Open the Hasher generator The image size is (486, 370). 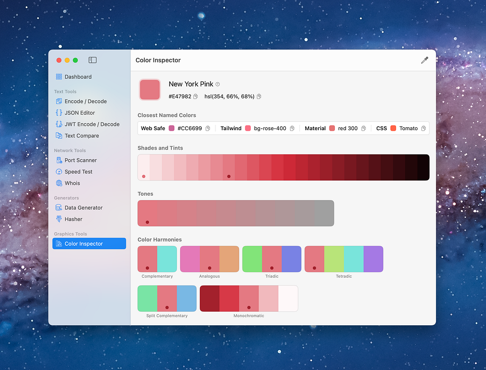coord(73,219)
